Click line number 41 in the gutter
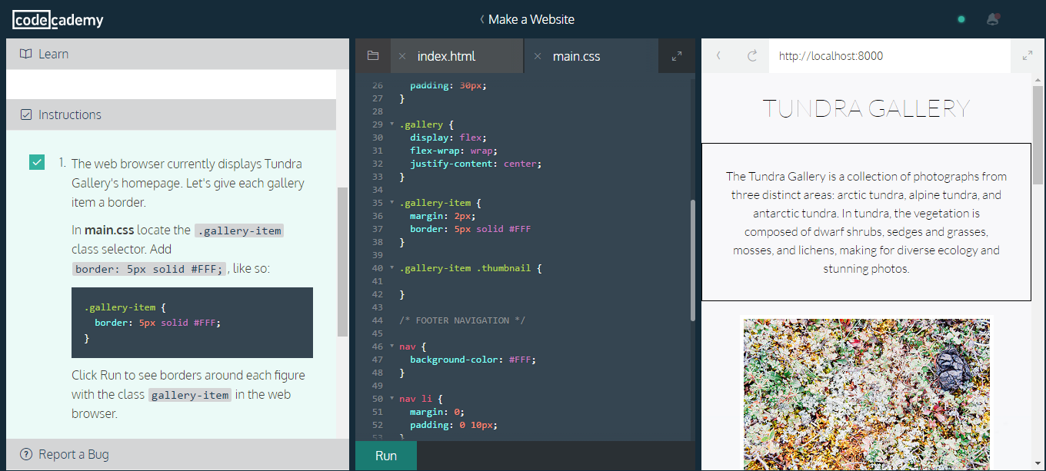 [377, 281]
